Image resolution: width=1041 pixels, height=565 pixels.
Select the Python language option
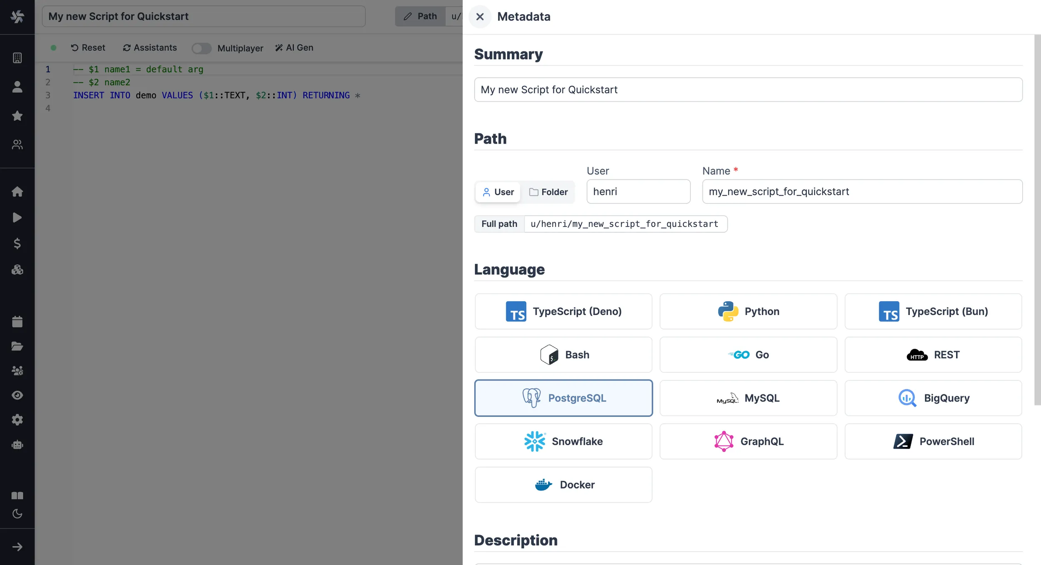[748, 311]
